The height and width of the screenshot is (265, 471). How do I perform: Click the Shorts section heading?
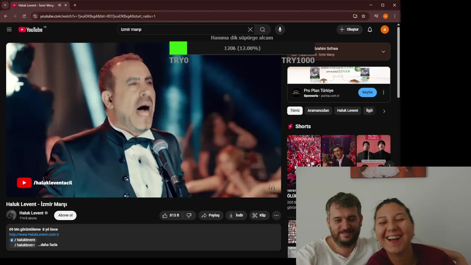(303, 126)
